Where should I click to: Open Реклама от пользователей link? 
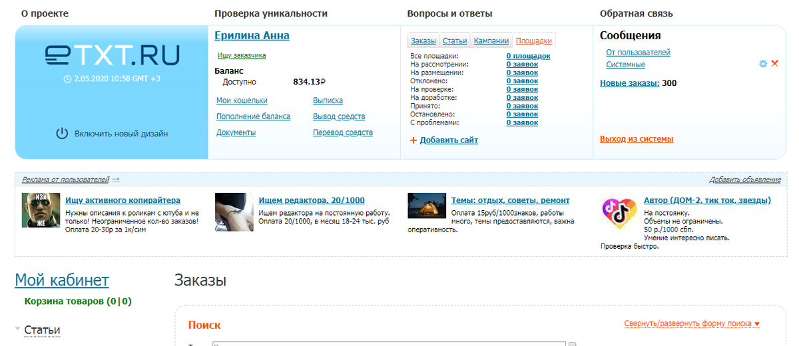(x=65, y=180)
